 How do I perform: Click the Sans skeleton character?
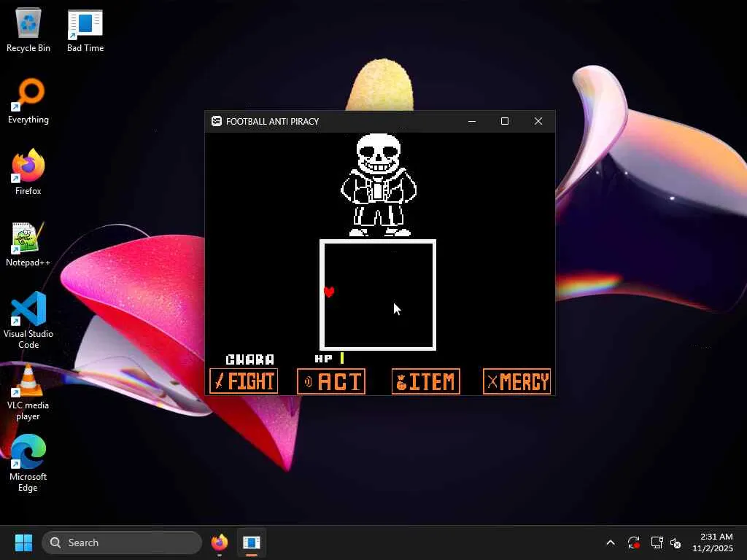point(379,184)
